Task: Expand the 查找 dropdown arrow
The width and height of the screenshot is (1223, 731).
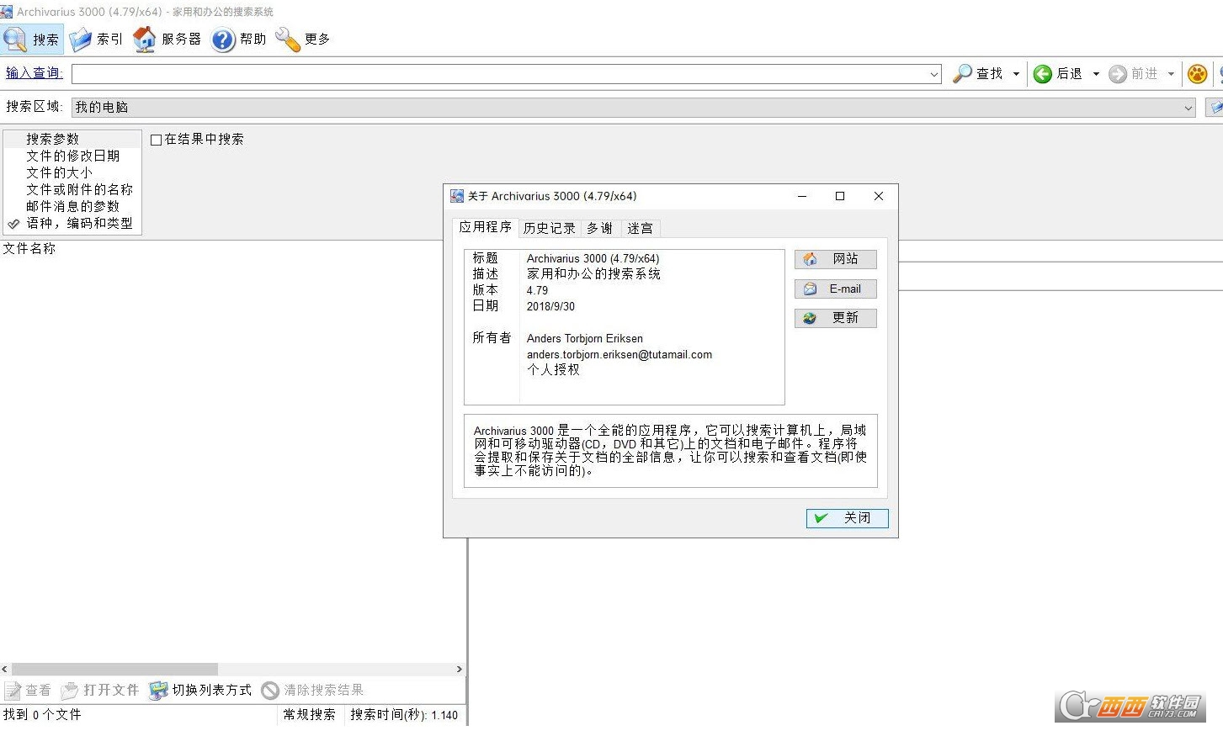Action: coord(1016,74)
